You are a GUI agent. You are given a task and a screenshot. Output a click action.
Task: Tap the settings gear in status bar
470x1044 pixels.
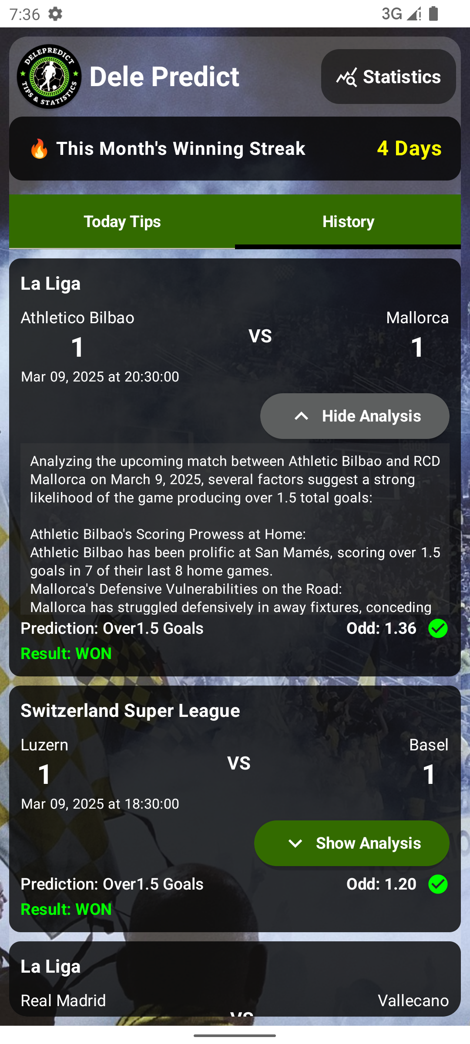(x=55, y=14)
